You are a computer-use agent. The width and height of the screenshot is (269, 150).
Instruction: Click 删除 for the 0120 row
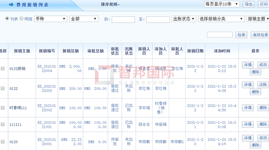point(256,145)
